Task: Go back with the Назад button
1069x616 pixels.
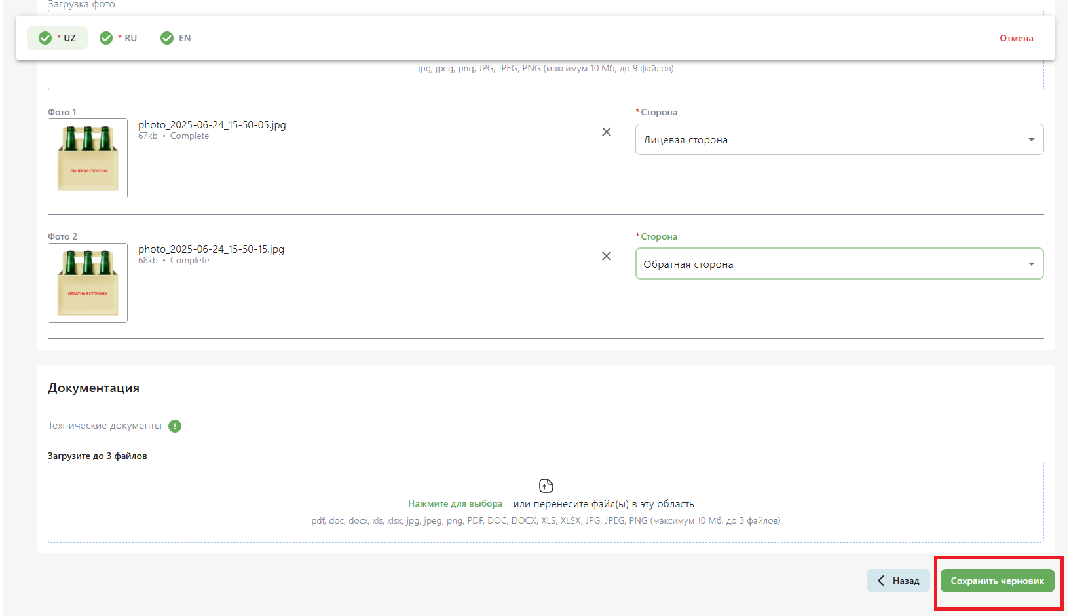Action: click(898, 581)
